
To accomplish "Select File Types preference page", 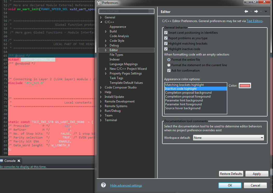I will pos(116,55).
